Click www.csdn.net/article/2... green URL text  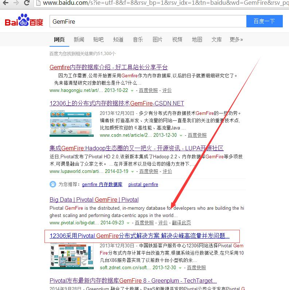126,135
